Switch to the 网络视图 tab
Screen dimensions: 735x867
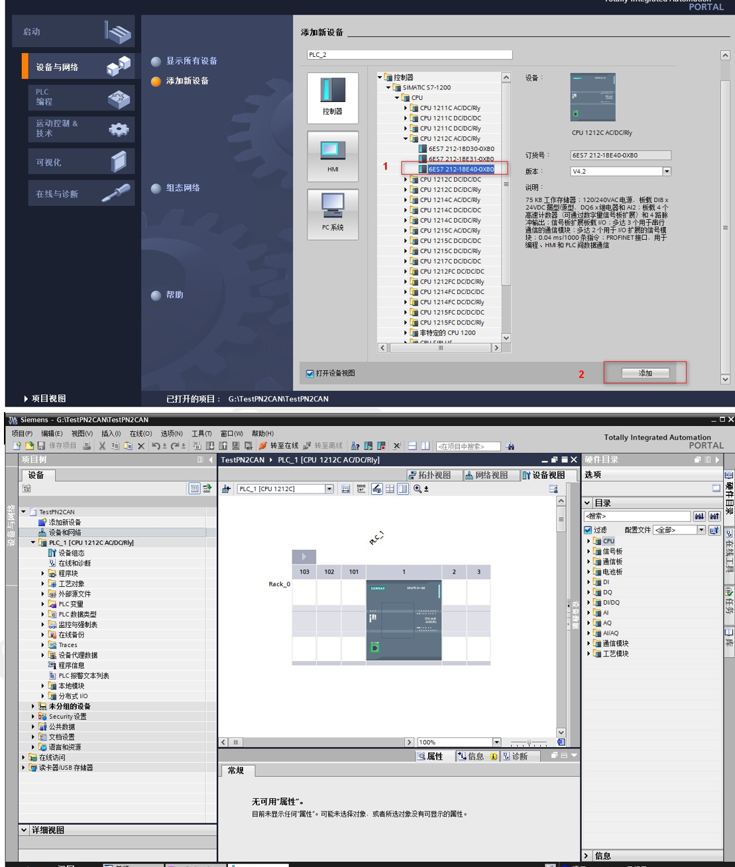(486, 475)
